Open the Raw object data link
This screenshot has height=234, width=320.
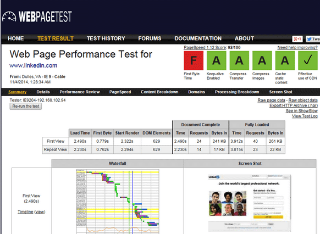pyautogui.click(x=303, y=100)
